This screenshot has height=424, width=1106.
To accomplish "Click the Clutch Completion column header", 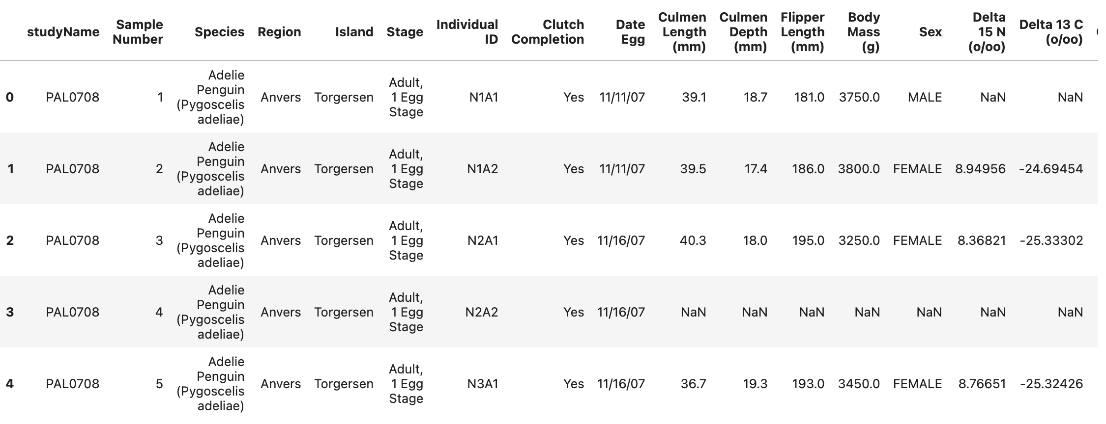I will pyautogui.click(x=548, y=32).
